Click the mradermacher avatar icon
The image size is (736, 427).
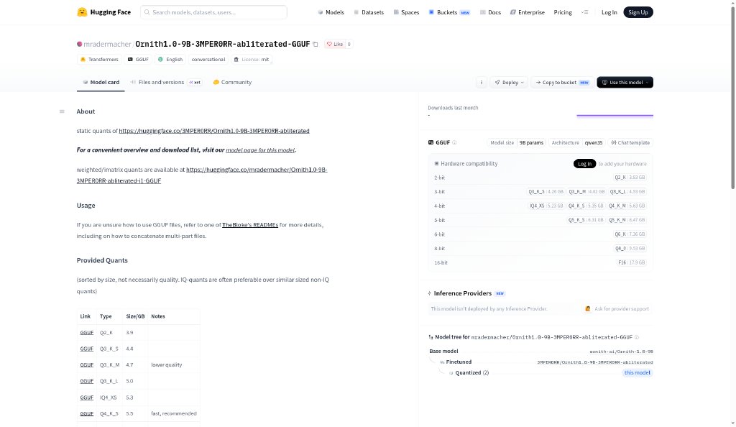click(x=79, y=44)
